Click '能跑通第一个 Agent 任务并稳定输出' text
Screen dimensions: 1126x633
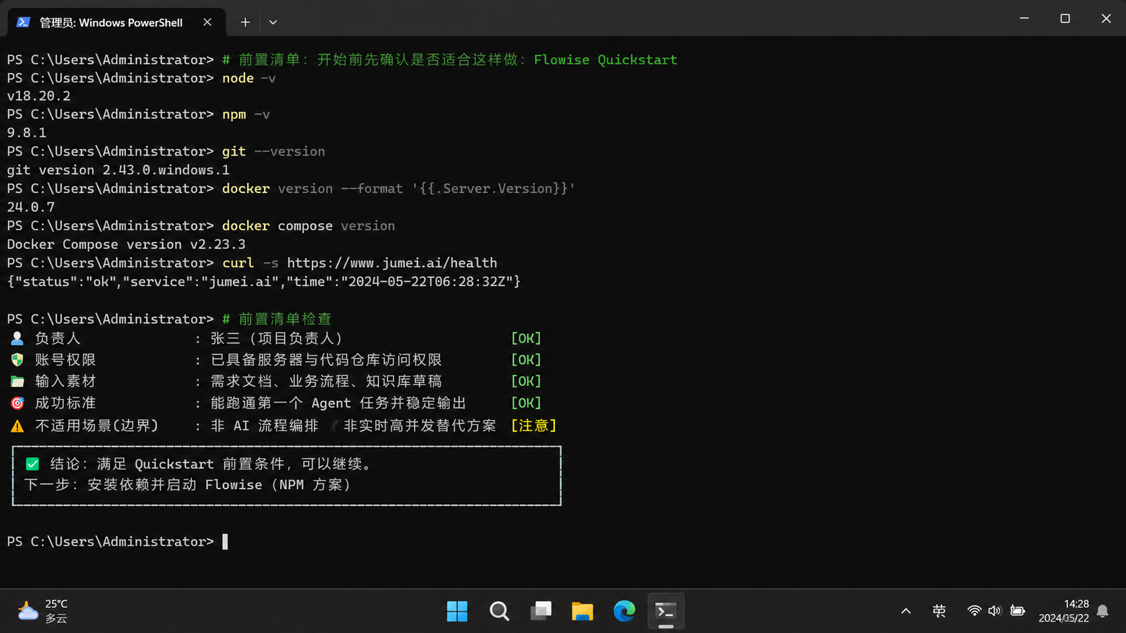click(x=339, y=403)
